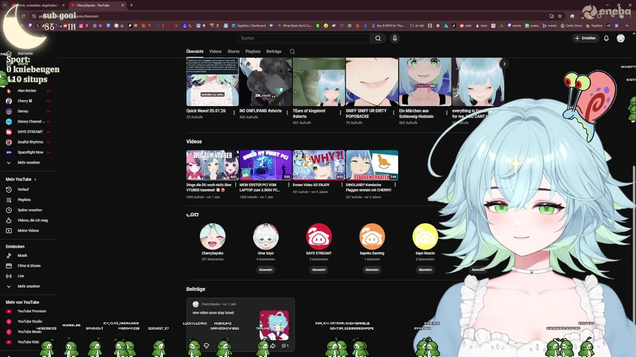The height and width of the screenshot is (357, 636).
Task: Open the Gartic Show bookmark
Action: (571, 26)
